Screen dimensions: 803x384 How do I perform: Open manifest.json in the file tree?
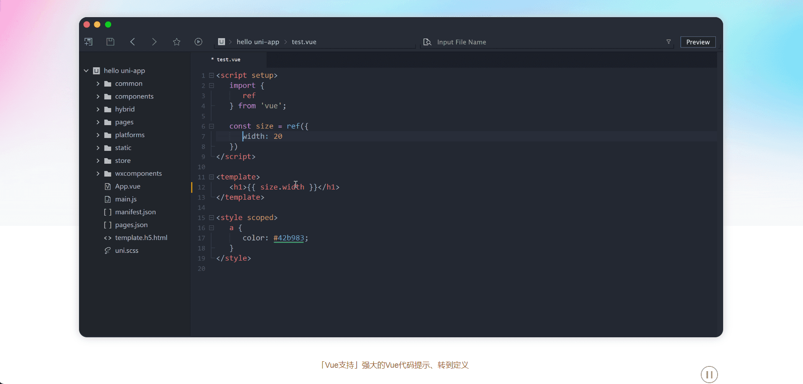coord(135,212)
